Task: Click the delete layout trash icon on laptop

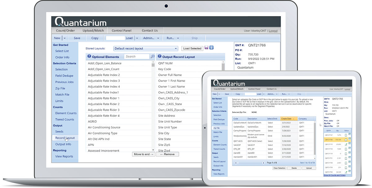Action: [211, 48]
